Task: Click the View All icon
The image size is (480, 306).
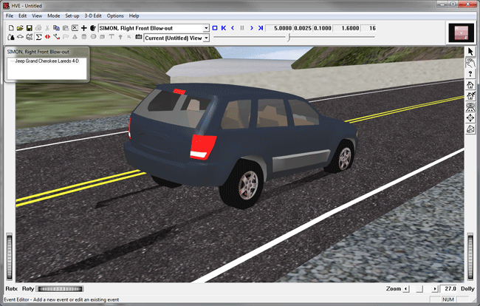Action: (470, 107)
